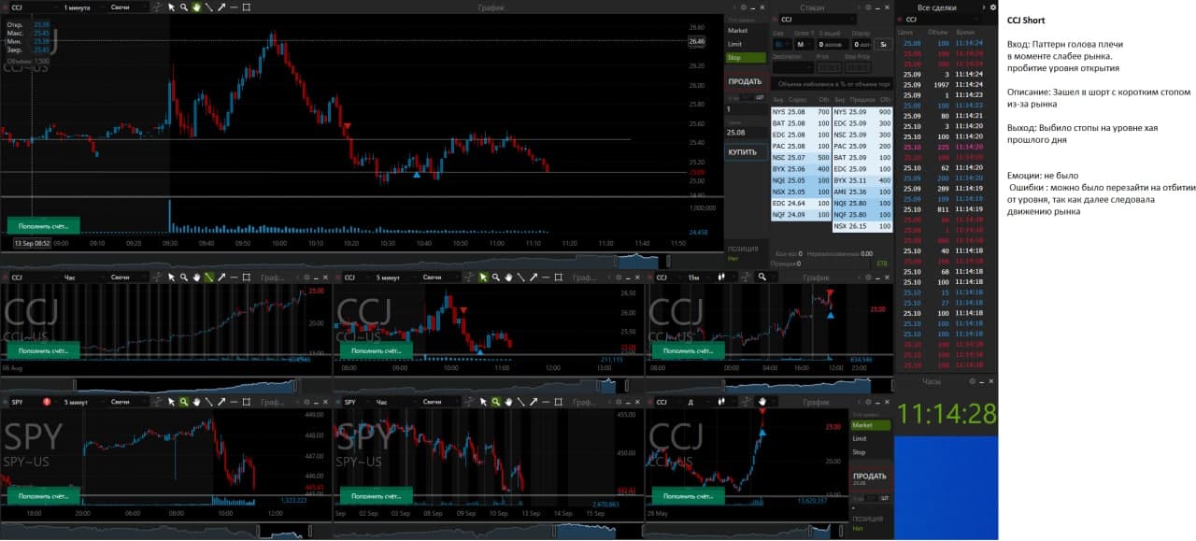Click the NYS 25.08 bid row with 700
1196x541 pixels.
[801, 111]
